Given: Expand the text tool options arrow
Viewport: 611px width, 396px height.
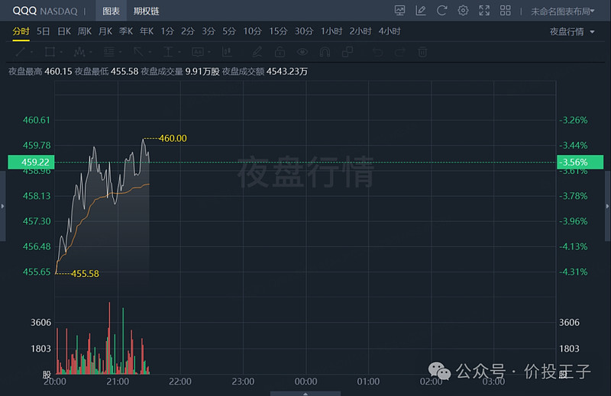Looking at the screenshot, I should pyautogui.click(x=209, y=52).
